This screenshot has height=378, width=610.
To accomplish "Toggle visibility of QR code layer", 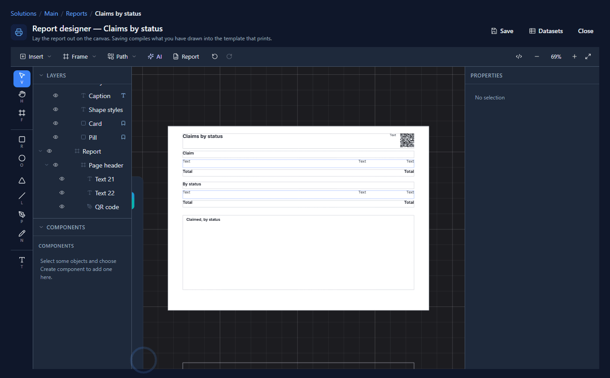I will pyautogui.click(x=62, y=207).
